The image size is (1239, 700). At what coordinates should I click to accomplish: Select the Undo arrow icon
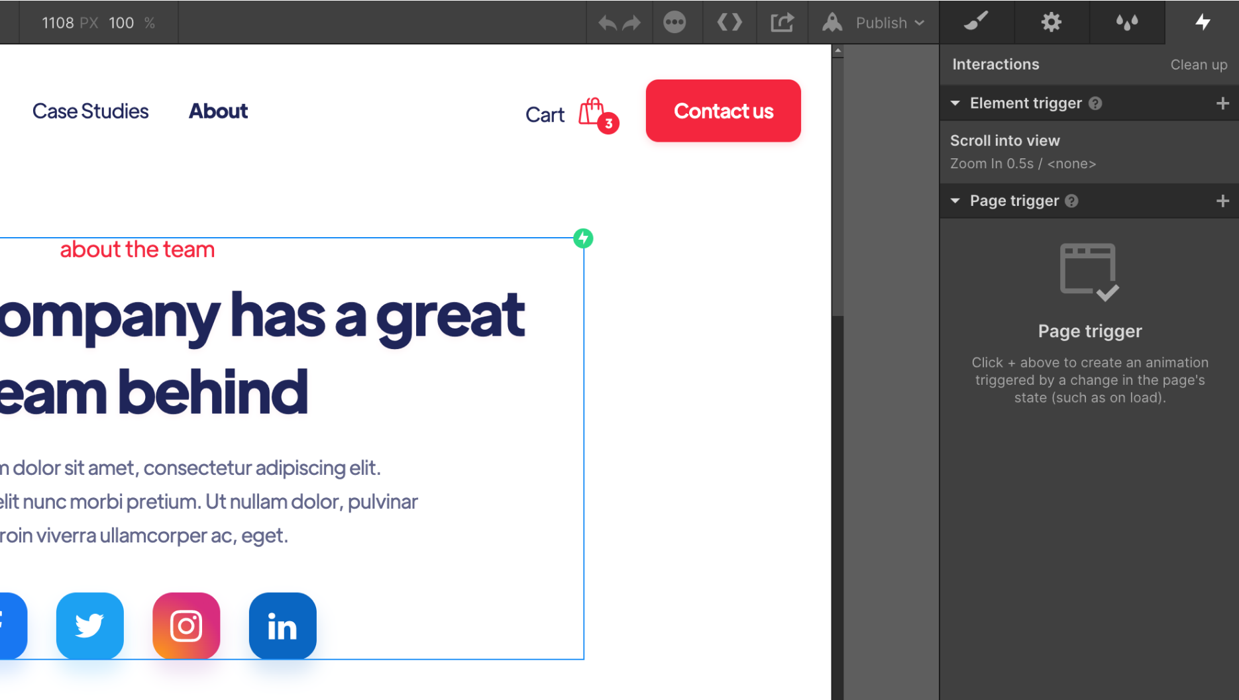pyautogui.click(x=607, y=22)
